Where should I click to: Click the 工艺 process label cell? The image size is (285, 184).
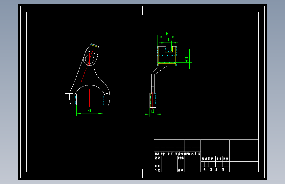pyautogui.click(x=157, y=170)
